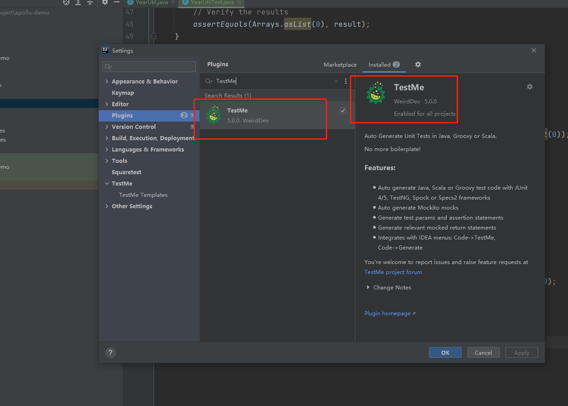
Task: Select the Version Control settings category
Action: [x=134, y=127]
